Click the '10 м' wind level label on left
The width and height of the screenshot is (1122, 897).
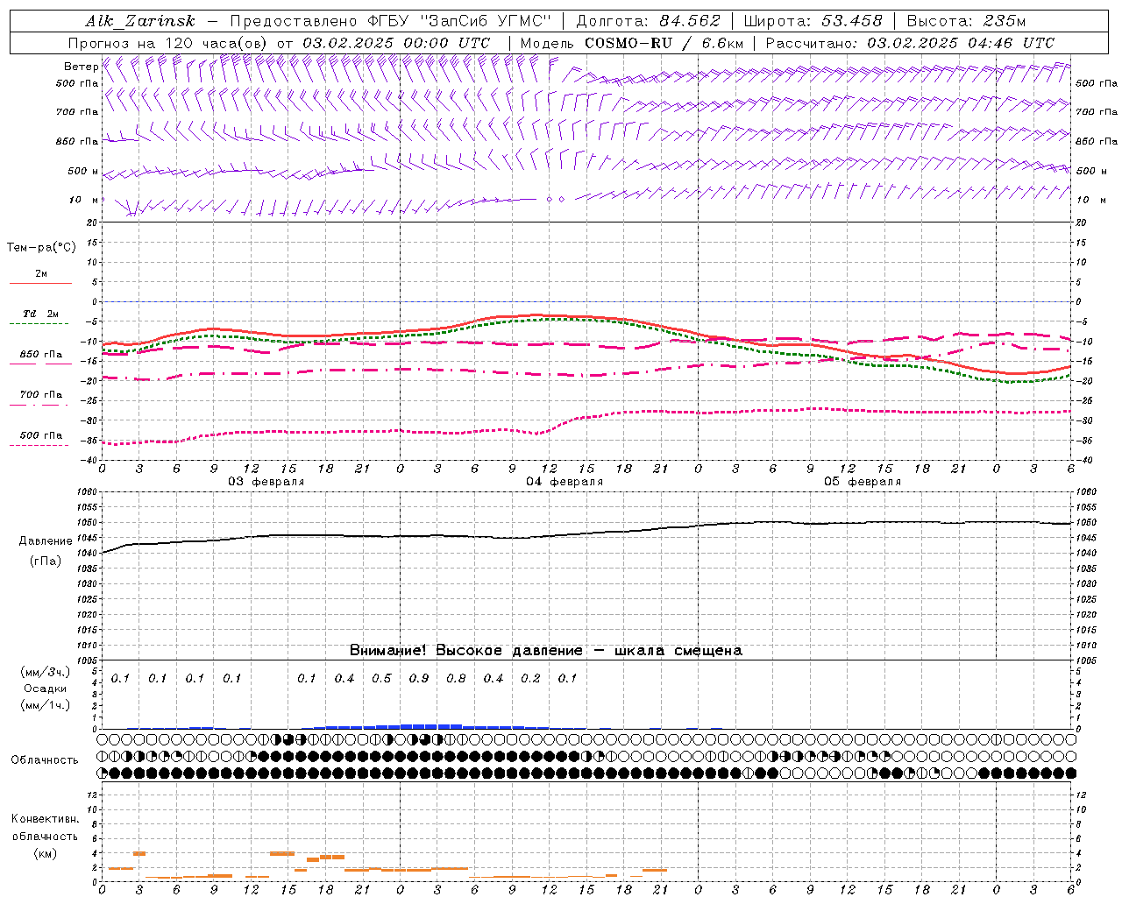coord(84,200)
